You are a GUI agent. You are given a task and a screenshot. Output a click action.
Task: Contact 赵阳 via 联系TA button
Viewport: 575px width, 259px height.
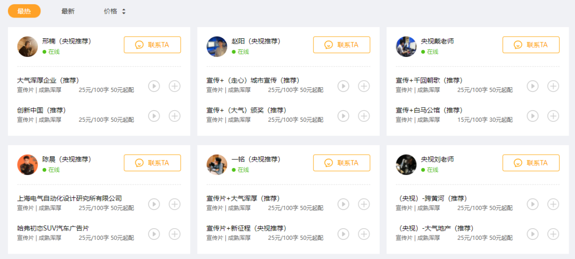(x=341, y=45)
